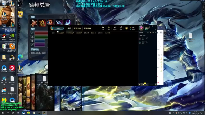Open the OBS Open Broadcaster desktop shortcut
The height and width of the screenshot is (115, 205).
(x=20, y=5)
